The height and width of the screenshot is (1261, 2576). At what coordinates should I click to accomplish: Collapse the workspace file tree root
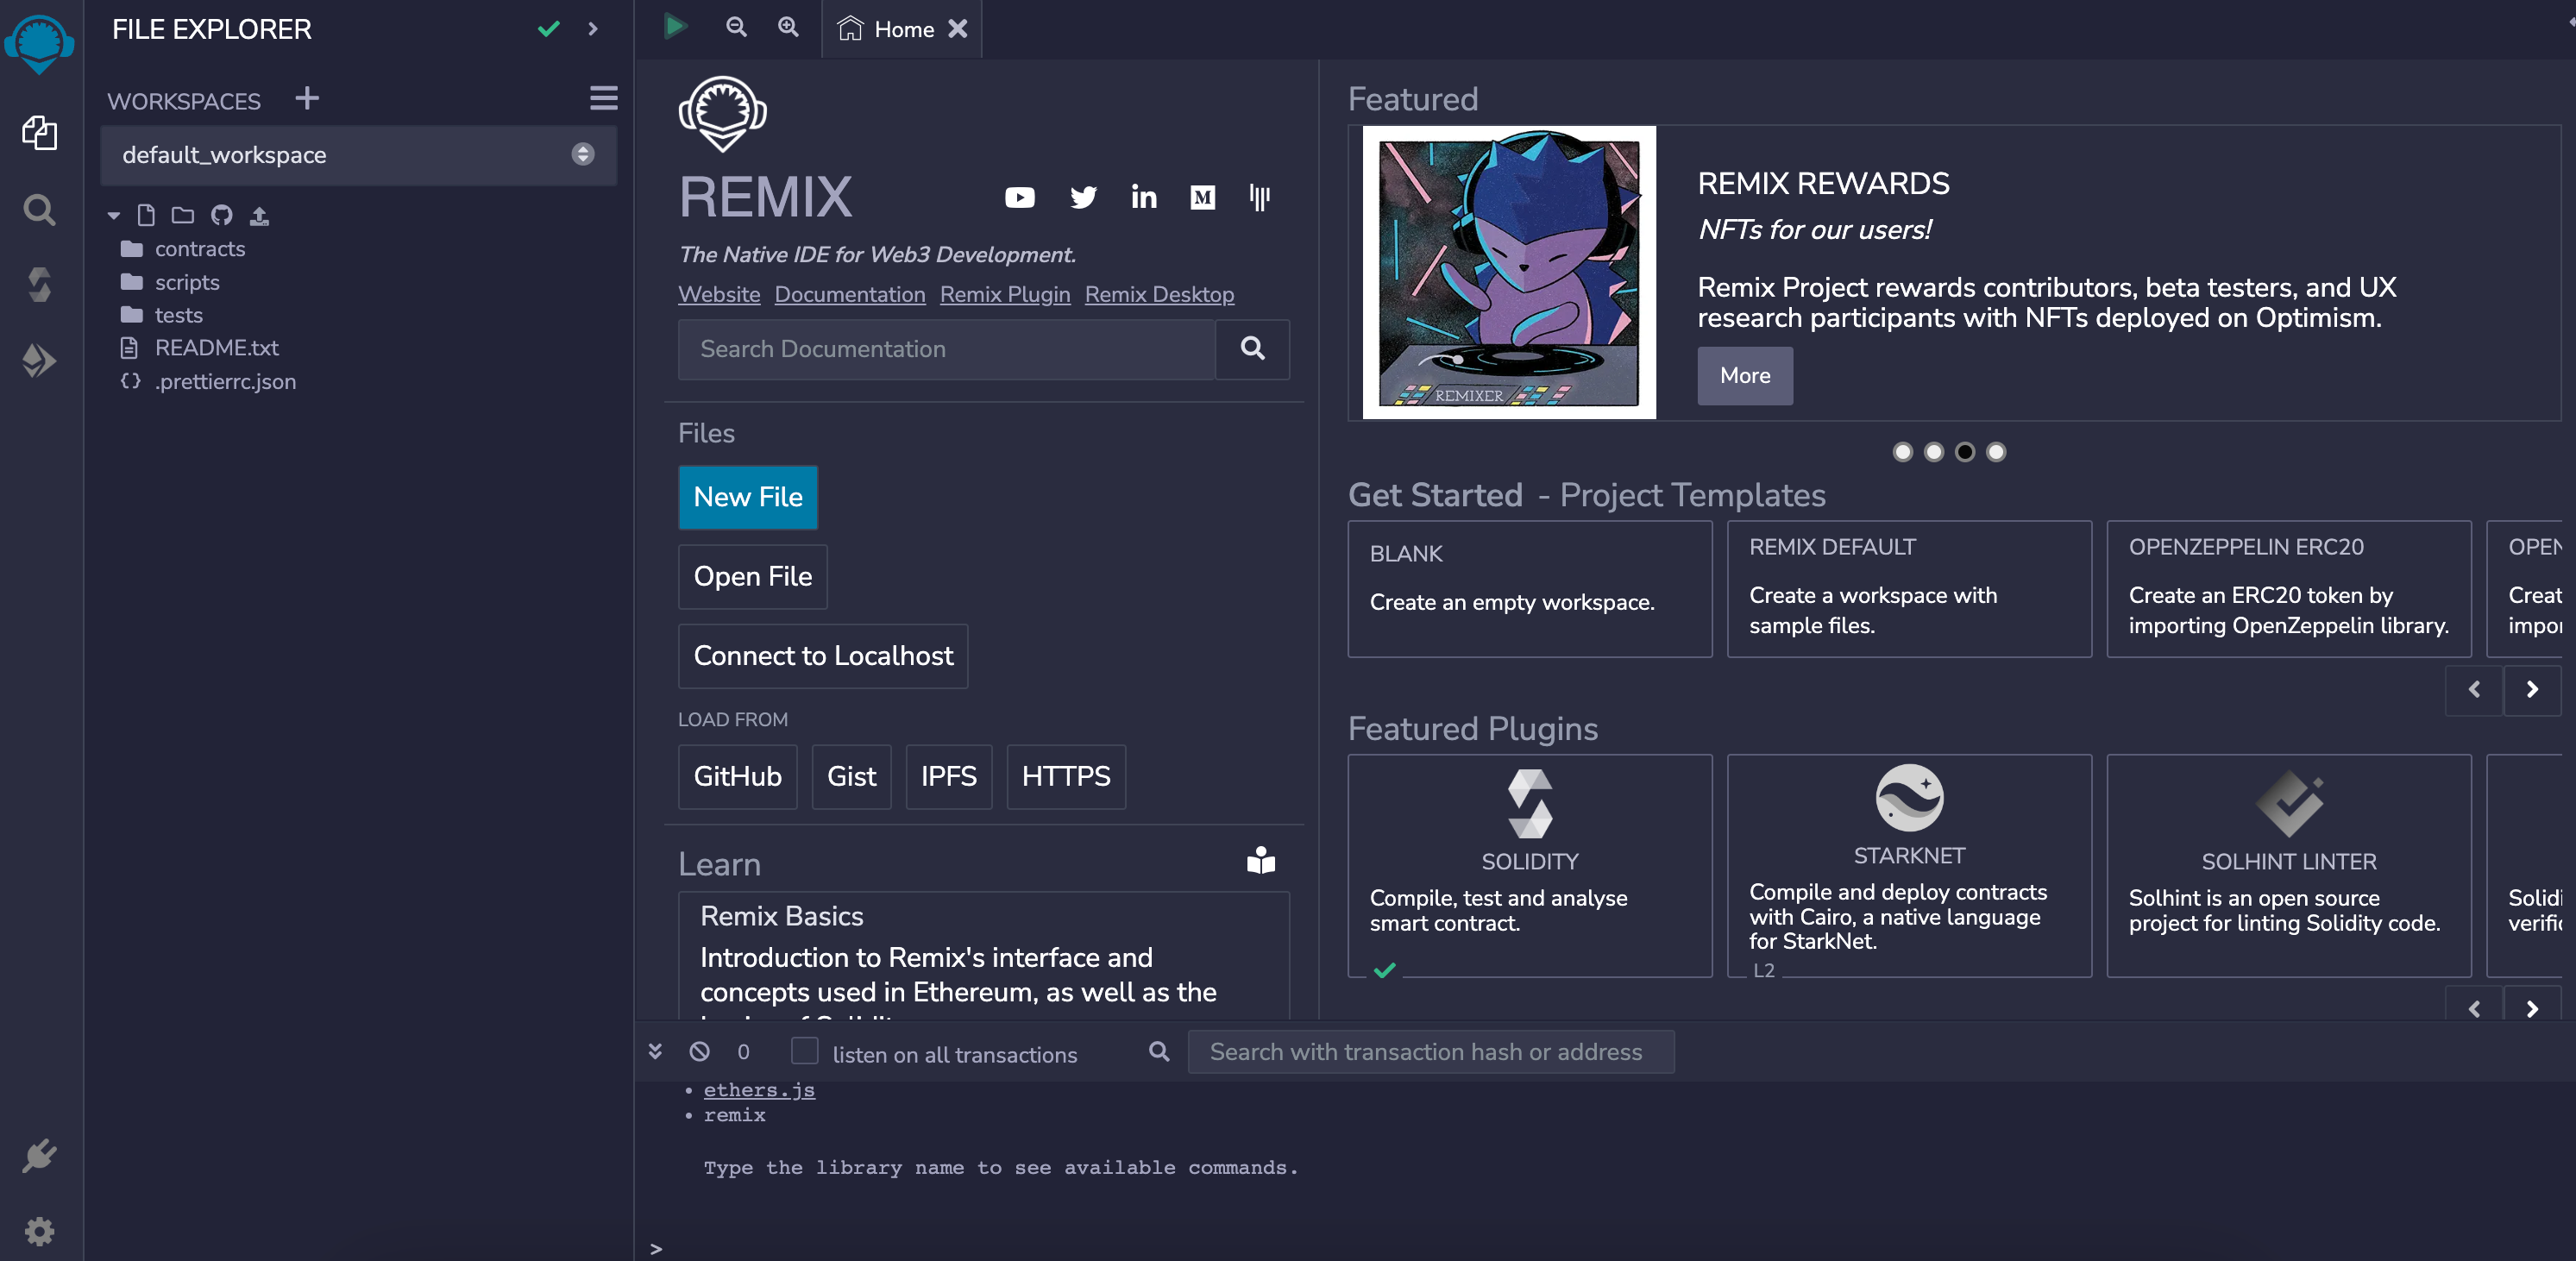(113, 215)
